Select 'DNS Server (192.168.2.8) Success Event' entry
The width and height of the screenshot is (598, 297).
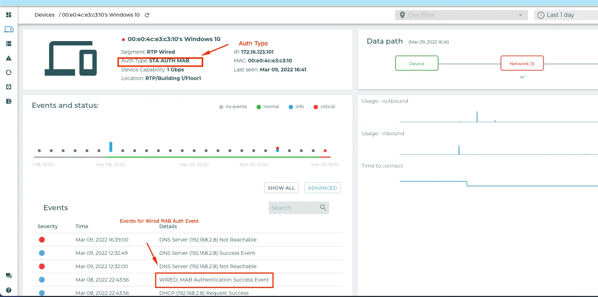[207, 253]
